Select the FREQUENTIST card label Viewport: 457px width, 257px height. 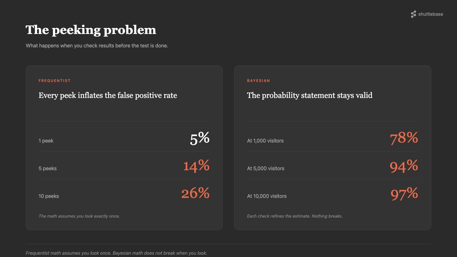tap(55, 81)
